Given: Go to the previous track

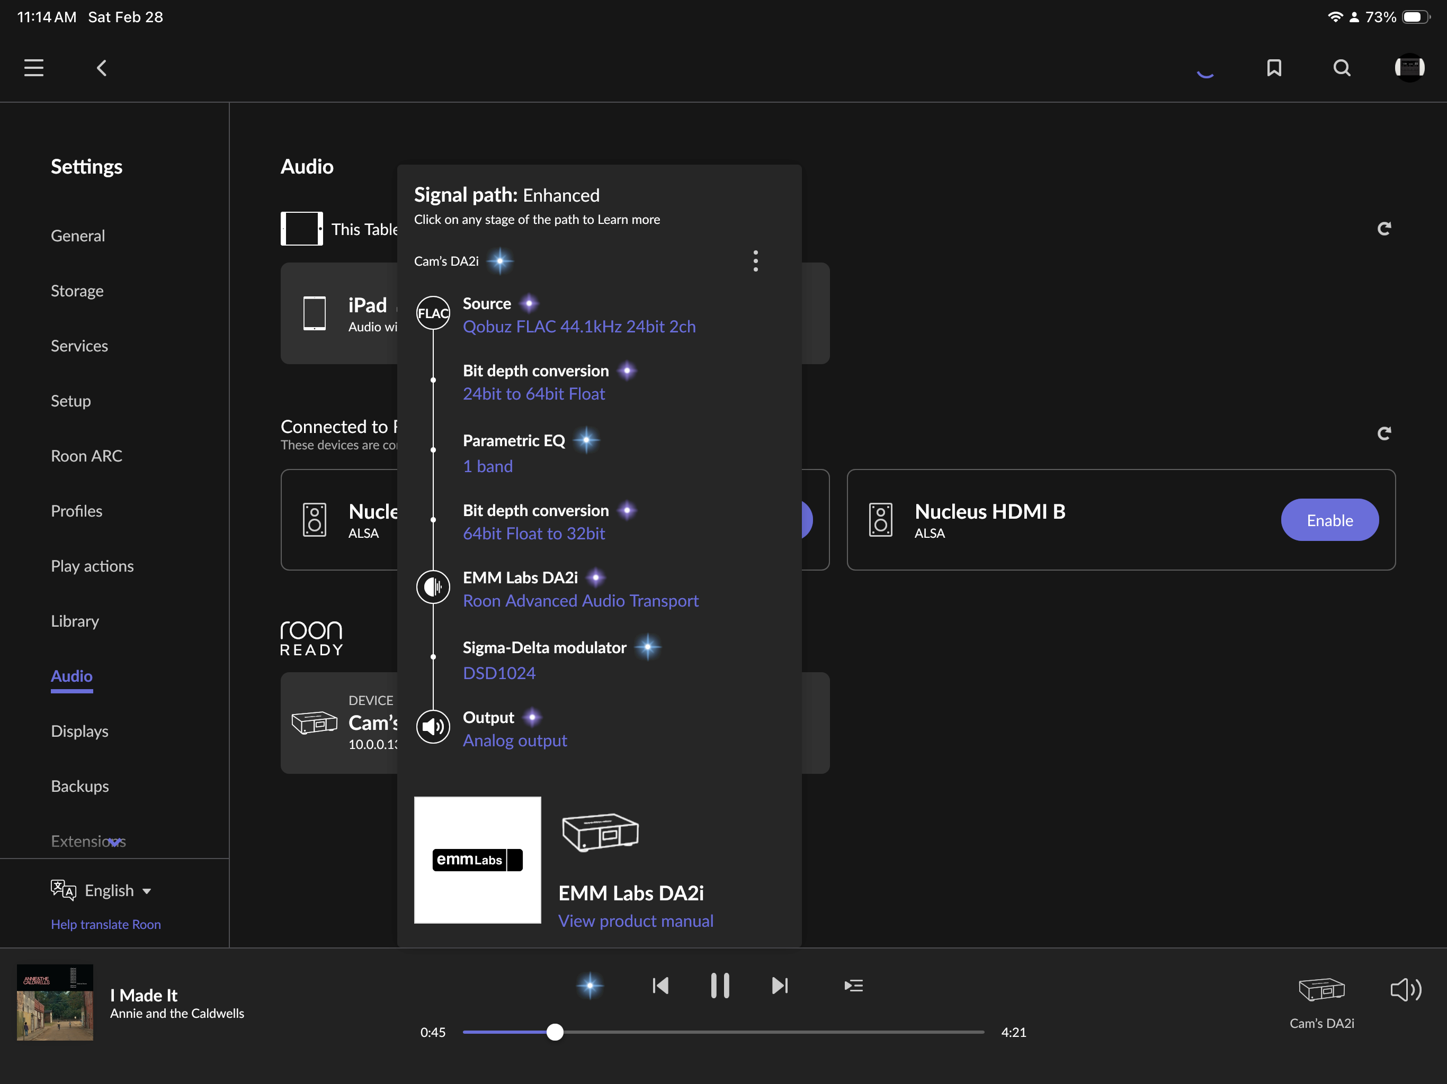Looking at the screenshot, I should (660, 985).
